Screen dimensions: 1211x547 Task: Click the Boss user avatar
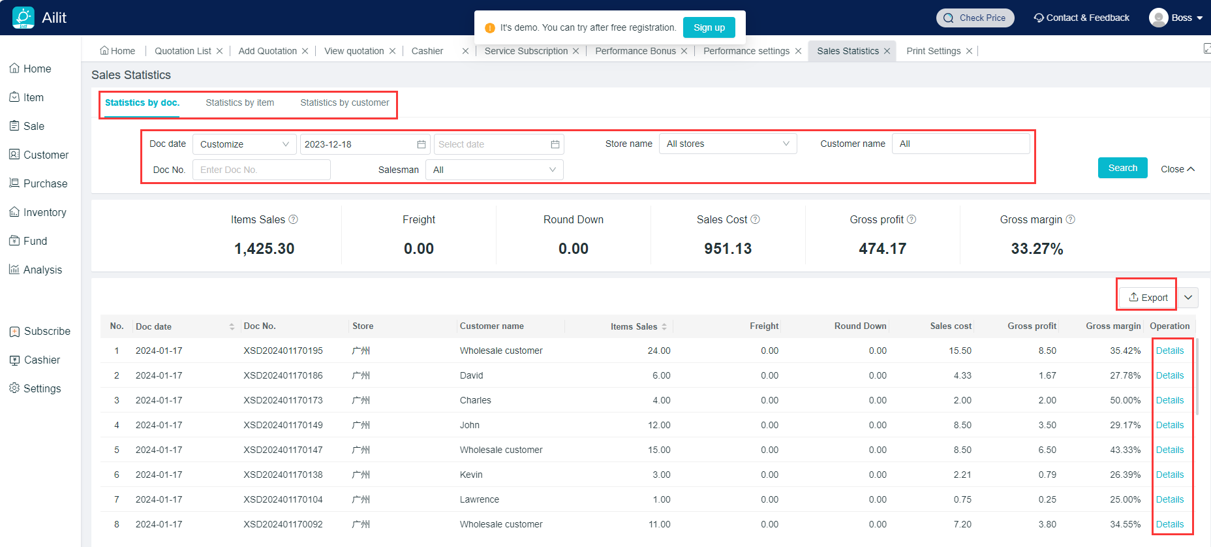point(1158,18)
